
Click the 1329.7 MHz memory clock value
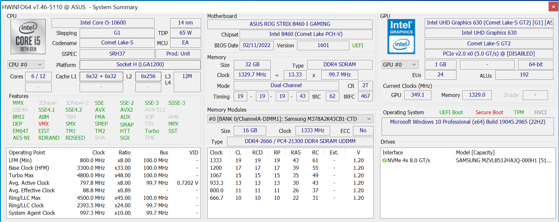click(x=252, y=75)
